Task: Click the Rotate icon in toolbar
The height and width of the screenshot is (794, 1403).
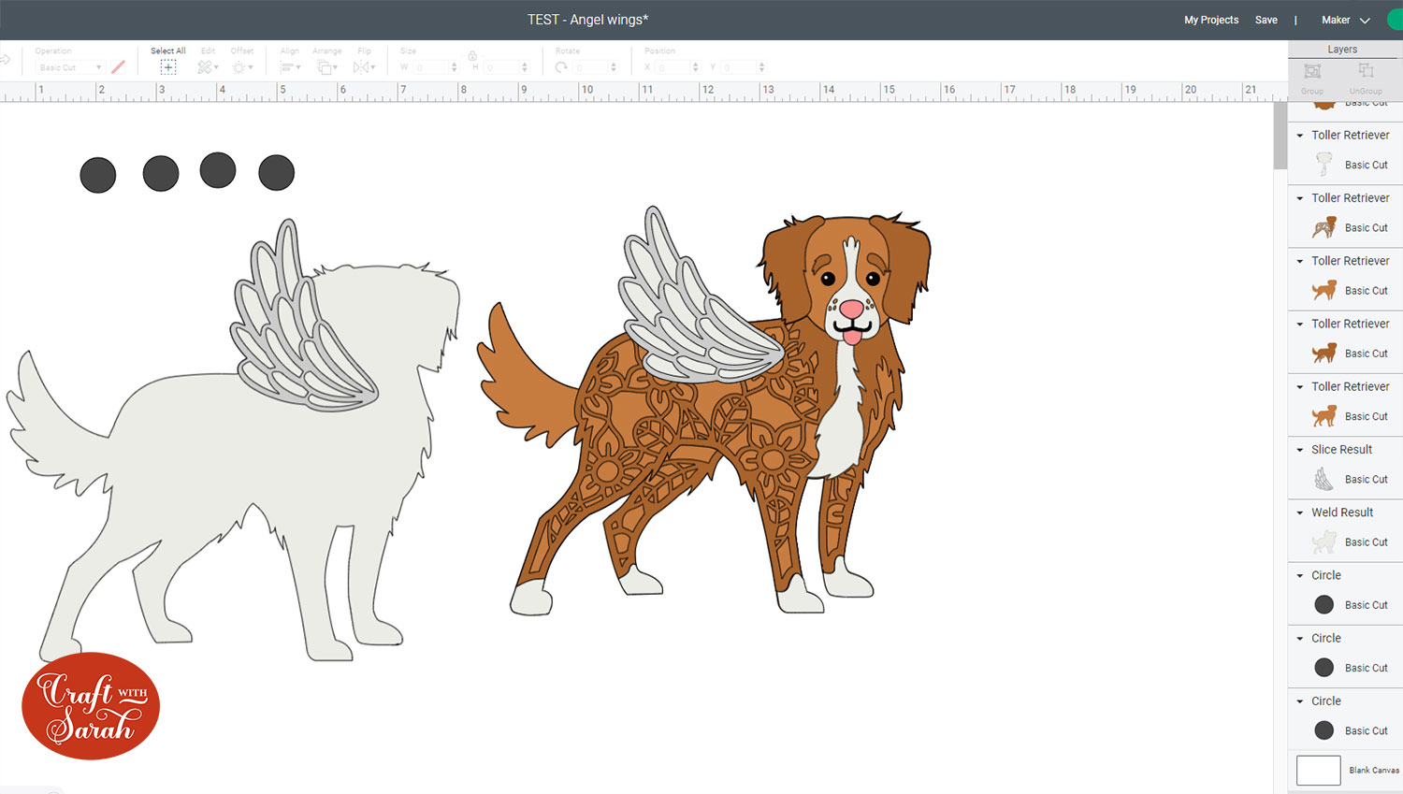Action: pyautogui.click(x=561, y=67)
